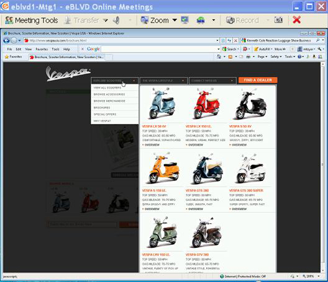The width and height of the screenshot is (328, 282).
Task: Click the light blue Vespa LX 50 scooter image
Action: click(162, 104)
